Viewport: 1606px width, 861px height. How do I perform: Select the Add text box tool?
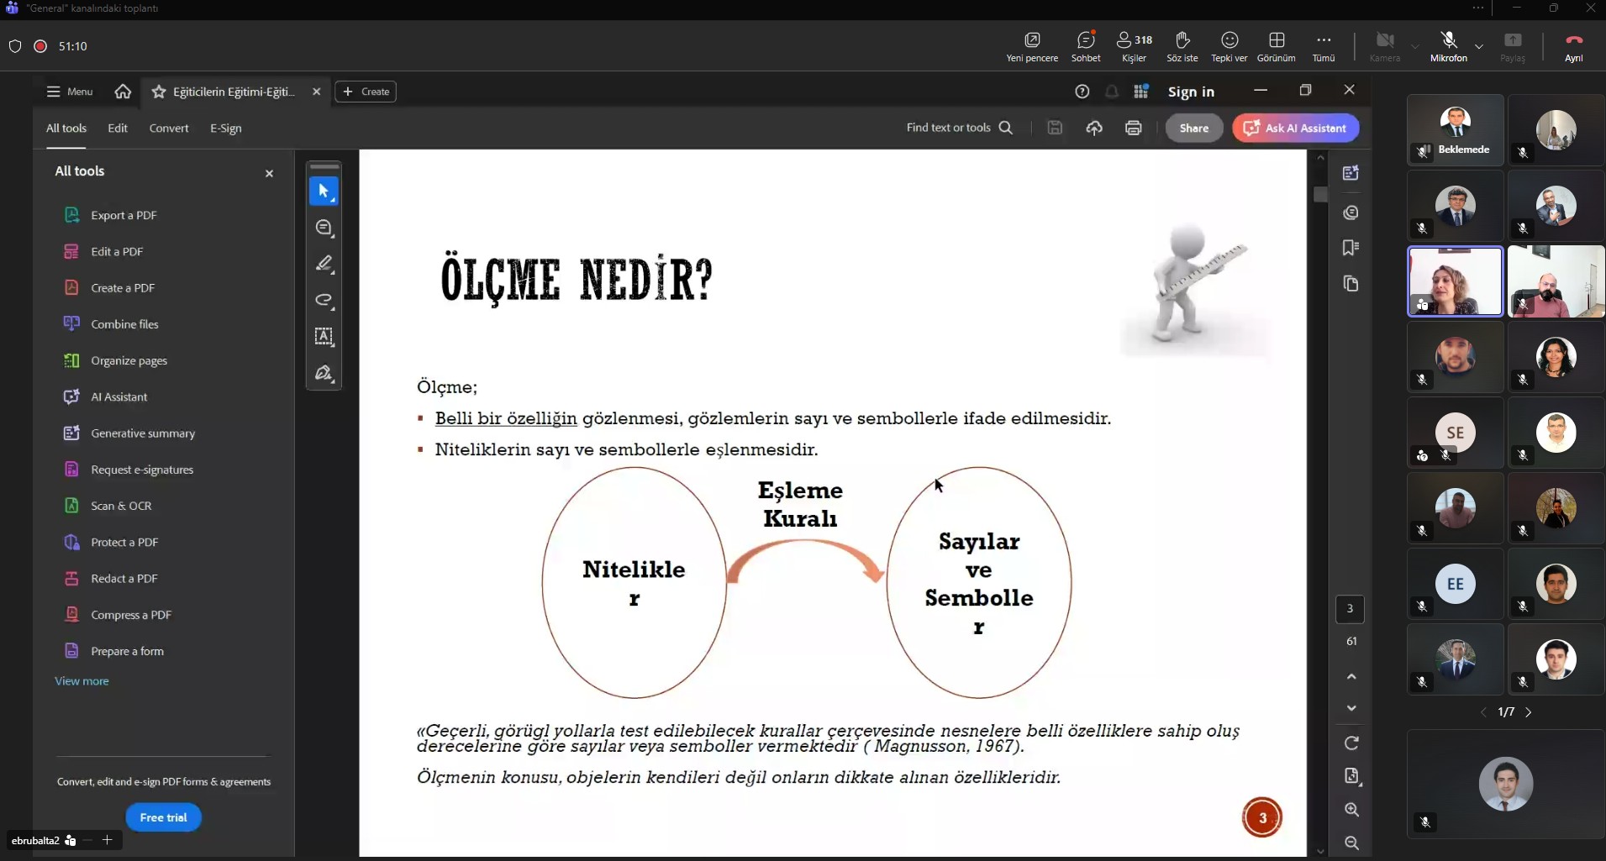coord(324,338)
